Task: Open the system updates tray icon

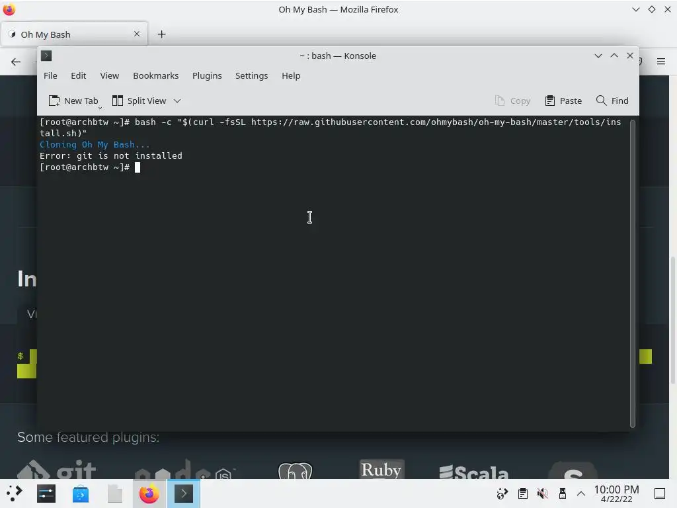Action: [502, 493]
